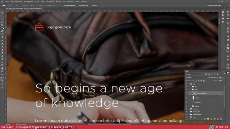
Task: Click the foreground color swatch
Action: click(x=1, y=80)
